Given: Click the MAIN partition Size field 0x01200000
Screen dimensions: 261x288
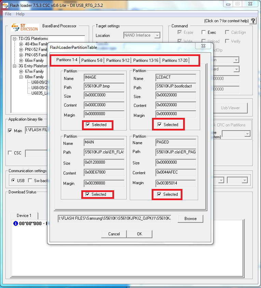Looking at the screenshot, I should click(104, 163).
